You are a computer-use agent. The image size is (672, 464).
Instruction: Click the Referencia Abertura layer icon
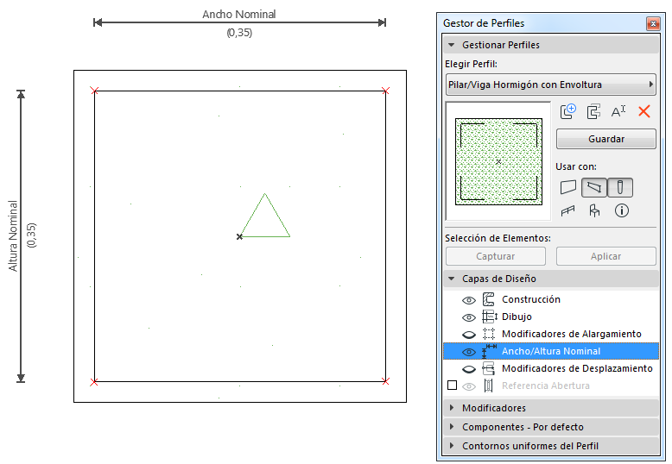489,386
